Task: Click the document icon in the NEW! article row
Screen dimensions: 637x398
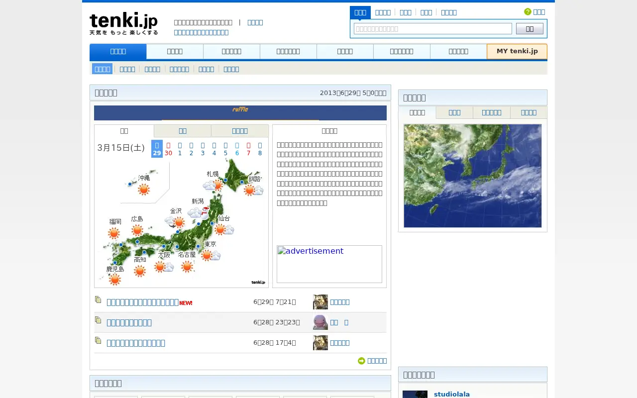Action: pos(98,299)
